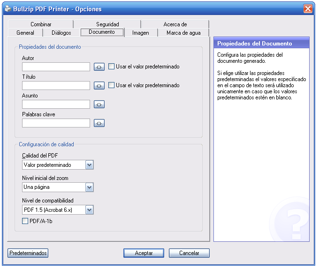Open the Acerca de tab

coord(175,24)
